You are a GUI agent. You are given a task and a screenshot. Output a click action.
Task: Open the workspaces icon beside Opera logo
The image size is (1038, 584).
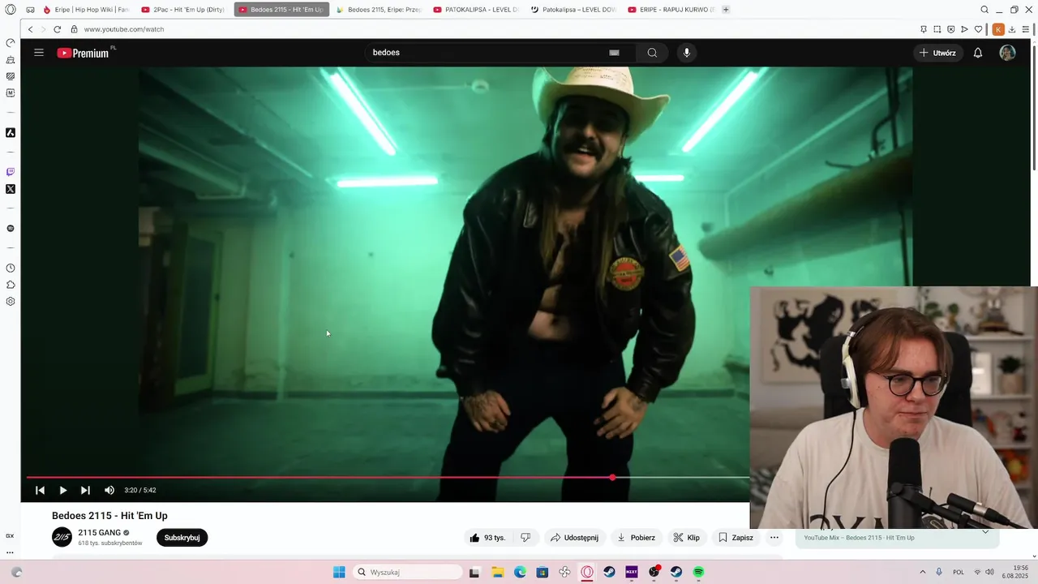point(31,10)
